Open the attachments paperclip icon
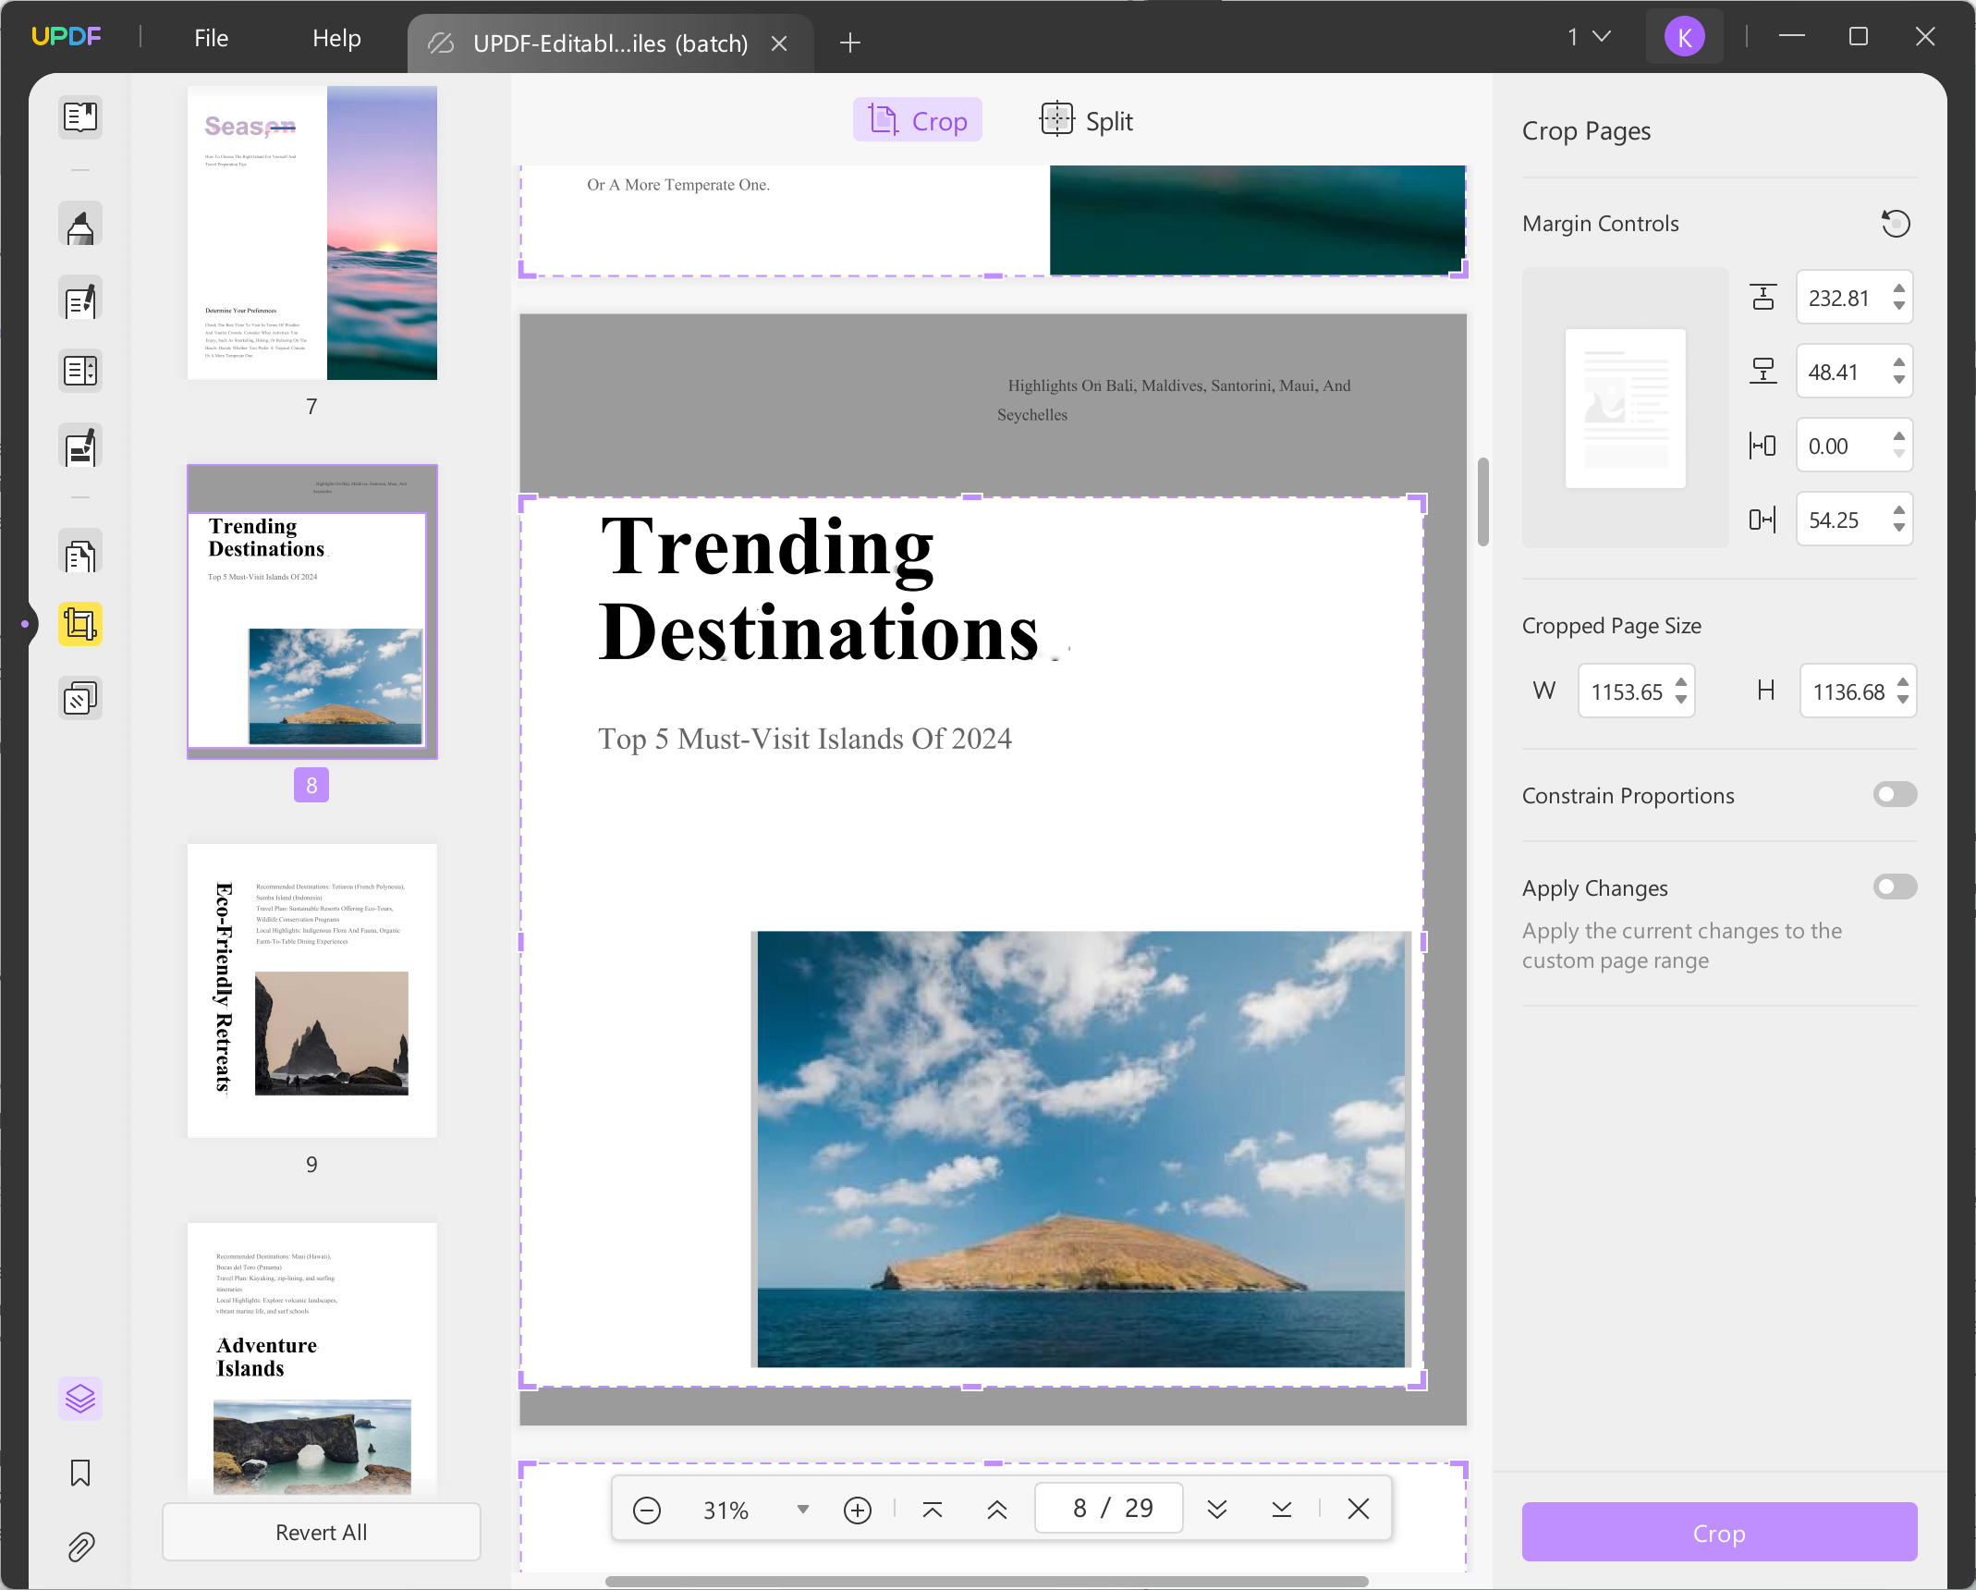This screenshot has height=1590, width=1976. (80, 1547)
